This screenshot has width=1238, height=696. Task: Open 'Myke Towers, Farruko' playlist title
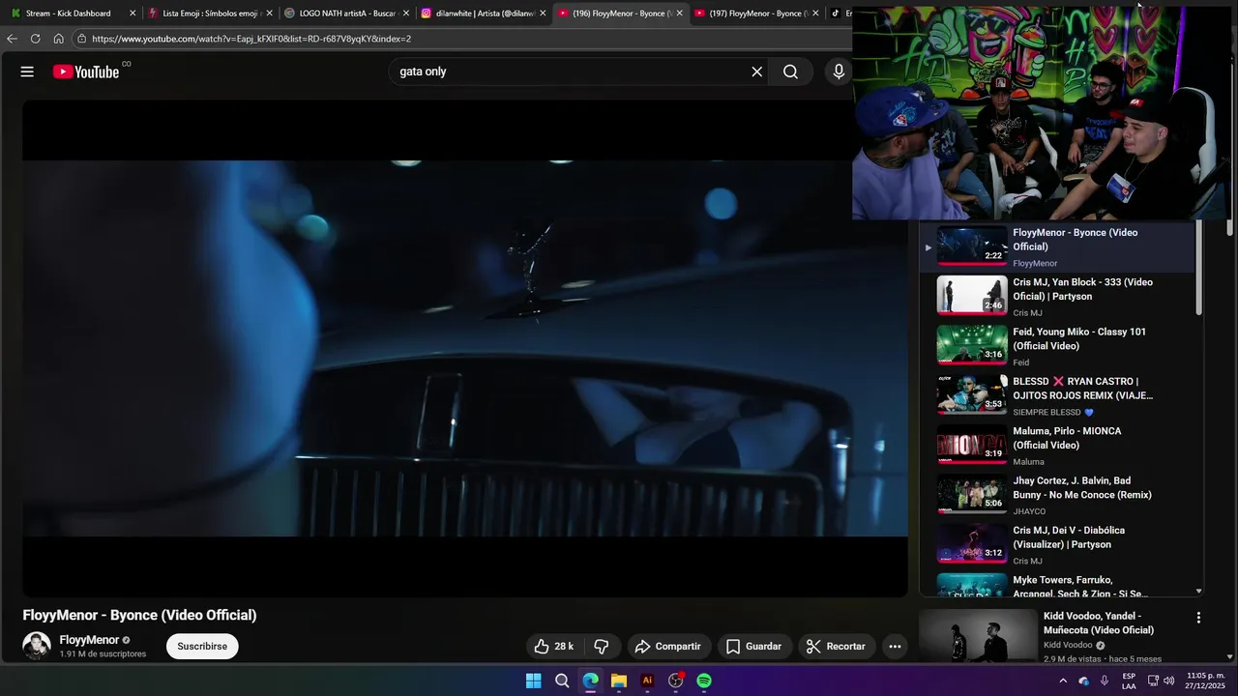(x=1080, y=587)
